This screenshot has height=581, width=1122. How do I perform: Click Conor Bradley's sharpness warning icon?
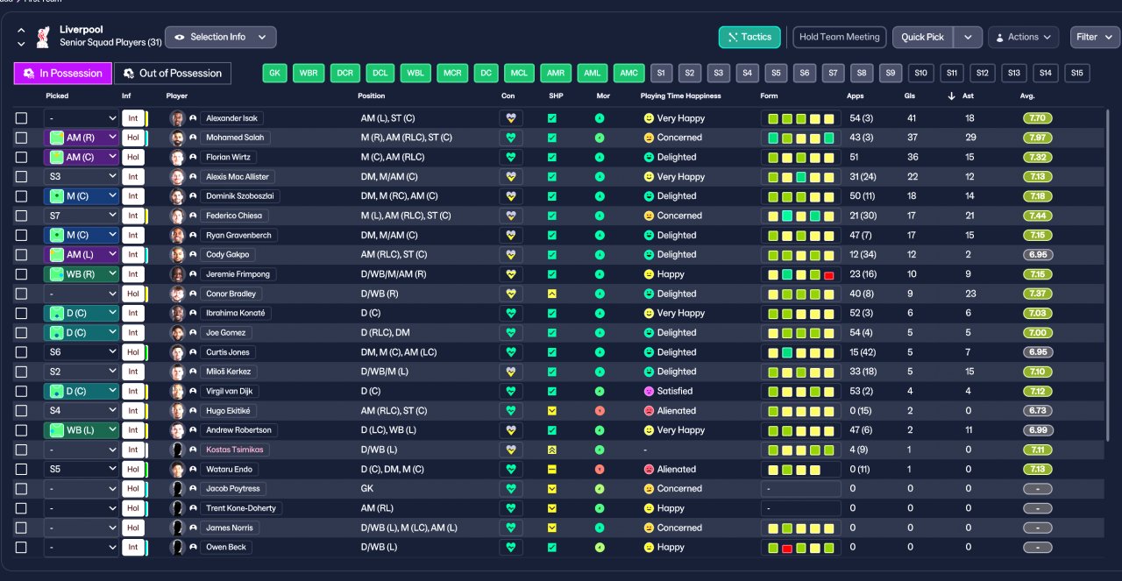[552, 294]
